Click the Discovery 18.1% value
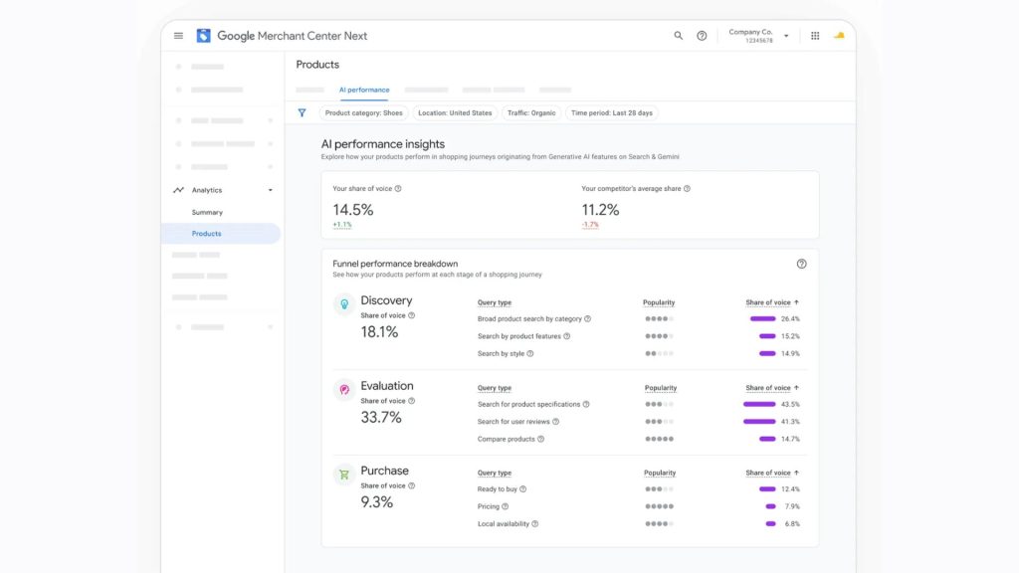Viewport: 1019px width, 573px height. [379, 332]
